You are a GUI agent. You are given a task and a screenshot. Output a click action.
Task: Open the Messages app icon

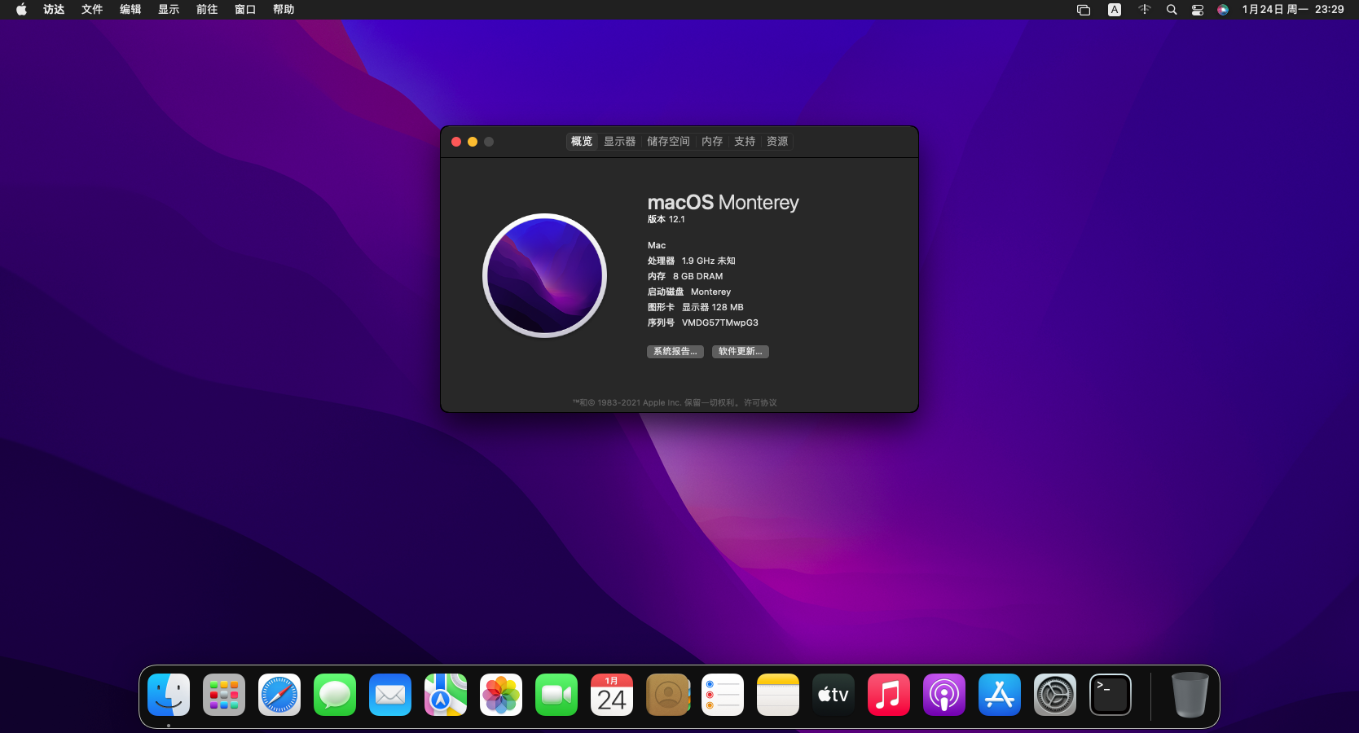pyautogui.click(x=335, y=695)
